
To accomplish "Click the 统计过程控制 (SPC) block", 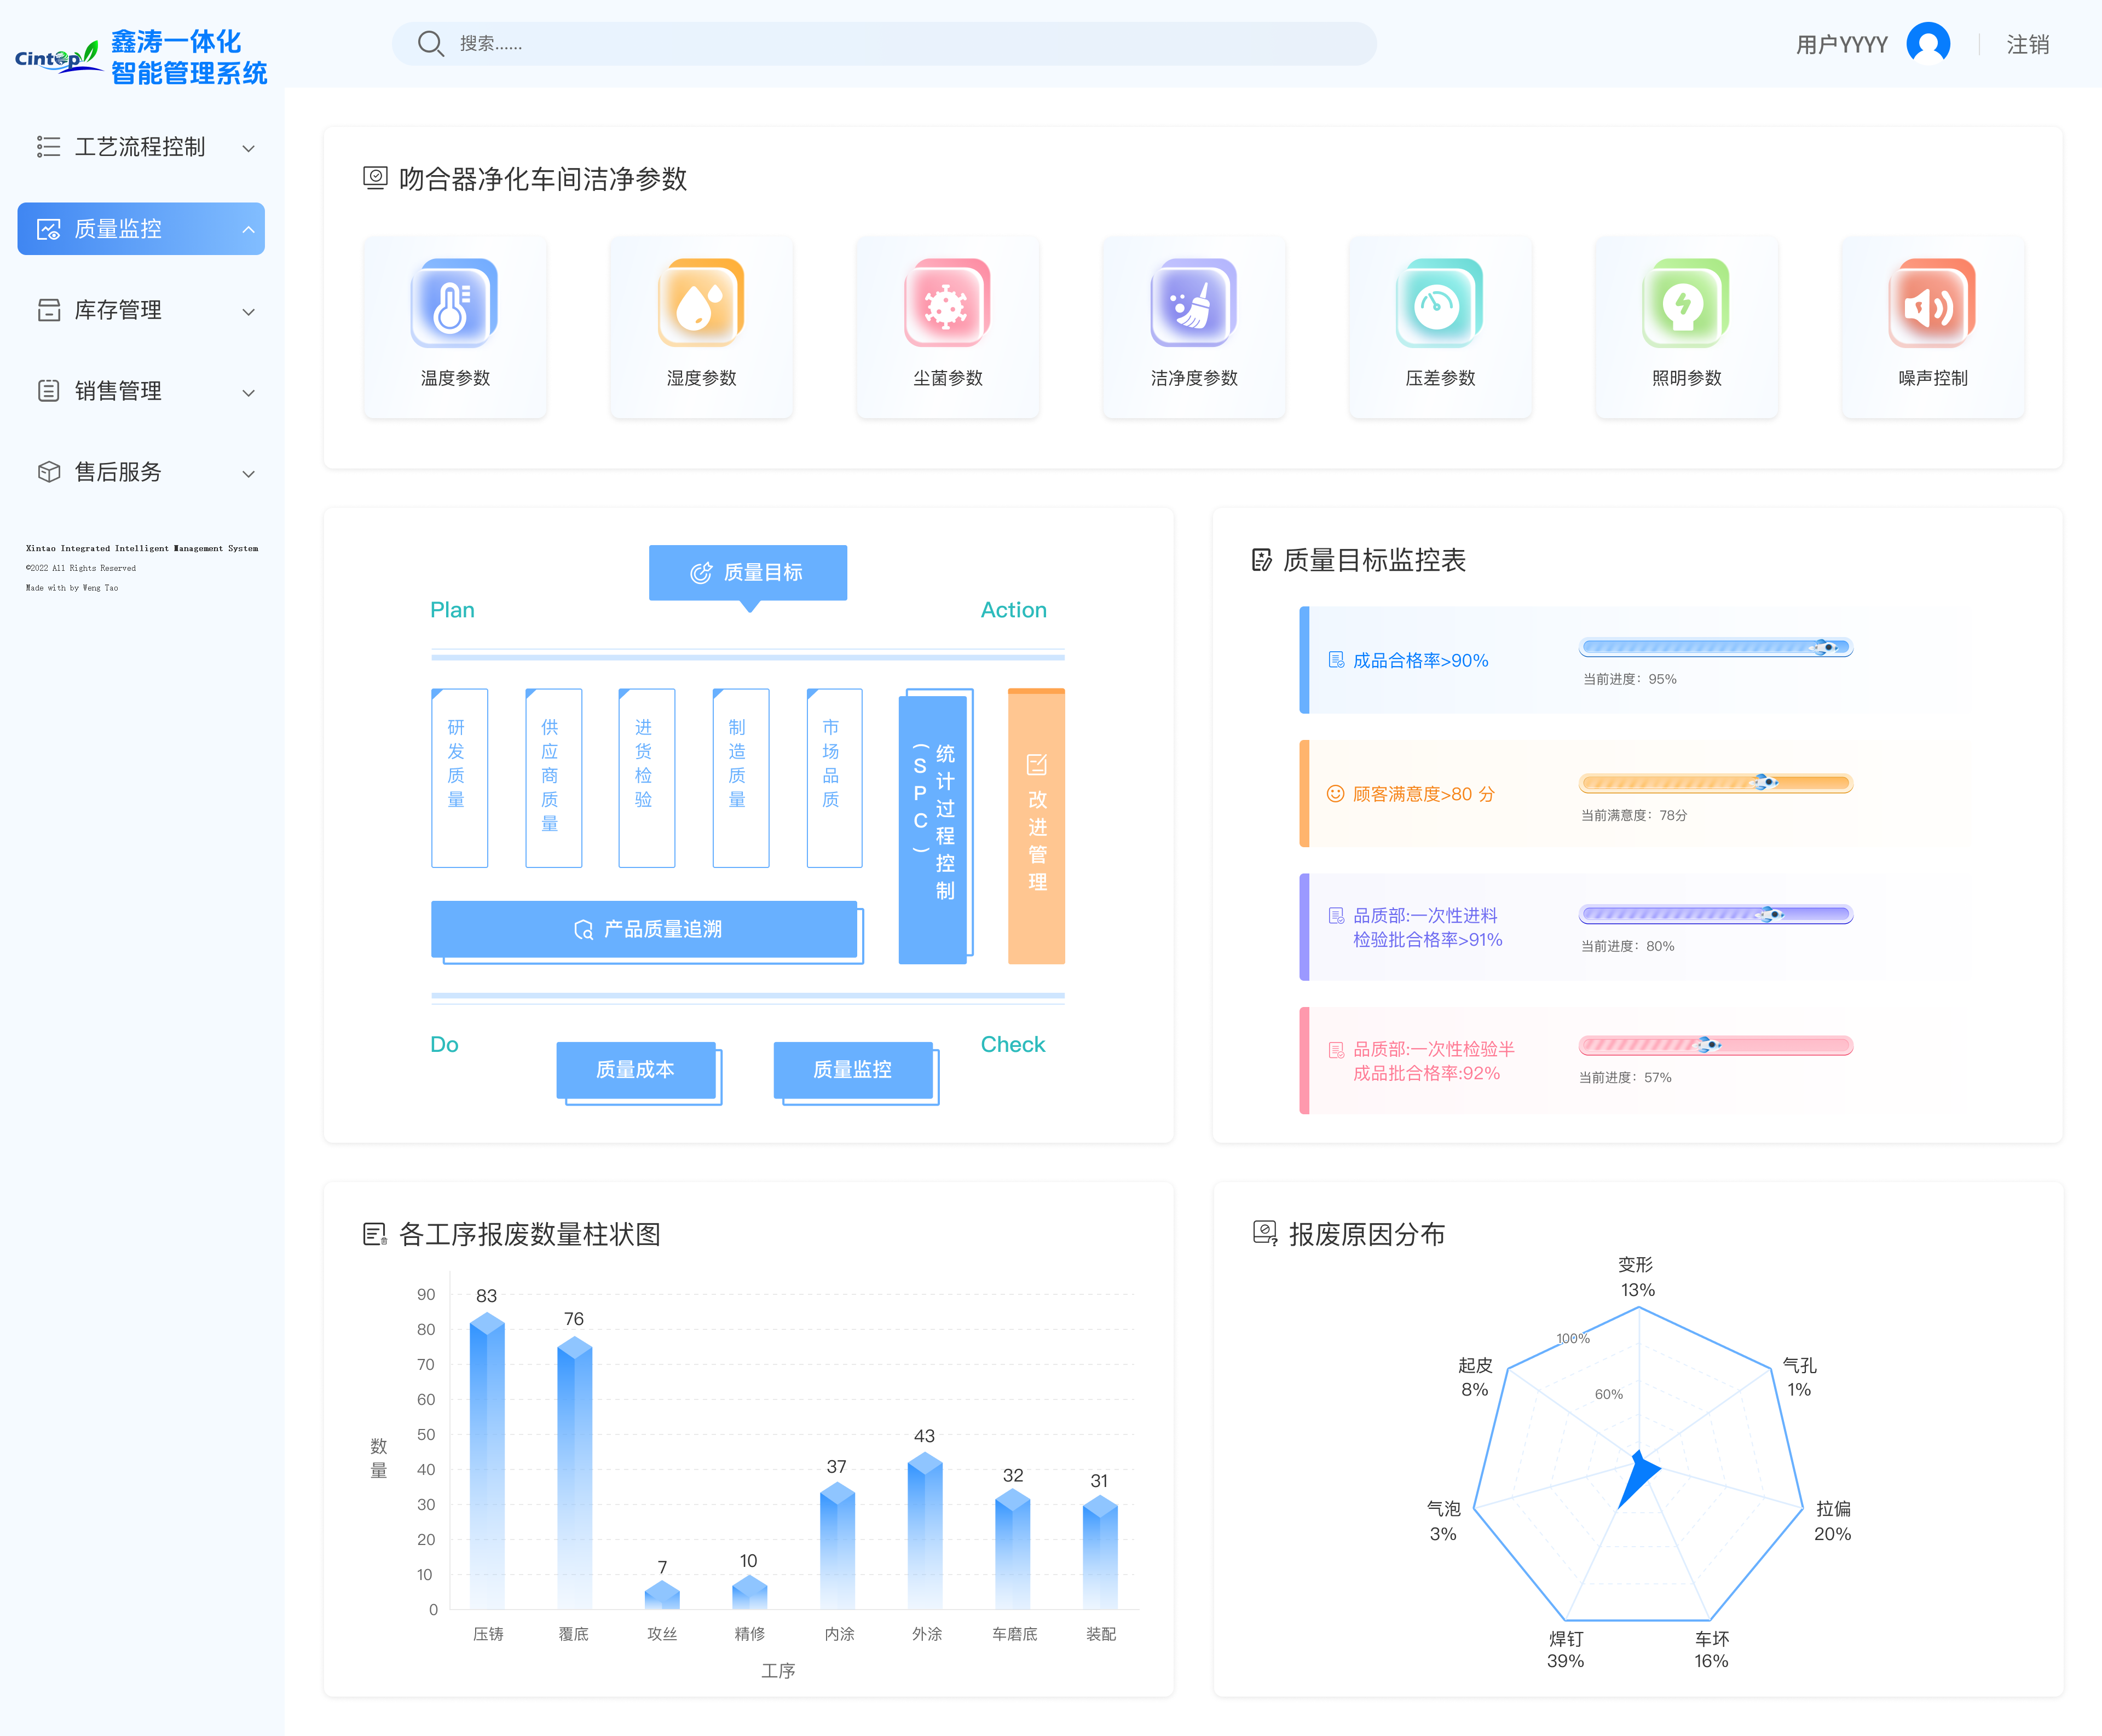I will coord(933,829).
